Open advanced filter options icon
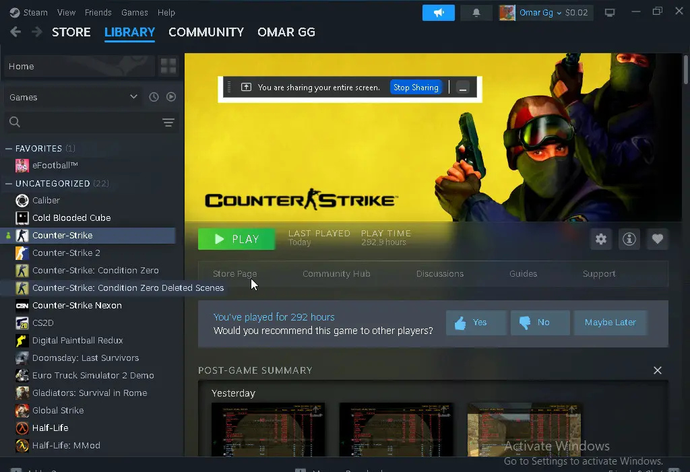The image size is (690, 472). [168, 122]
